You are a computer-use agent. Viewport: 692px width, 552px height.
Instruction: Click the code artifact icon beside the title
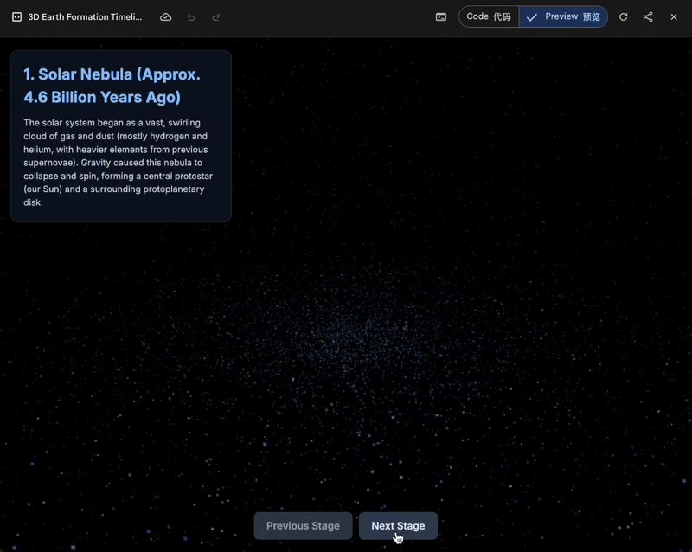[x=16, y=16]
